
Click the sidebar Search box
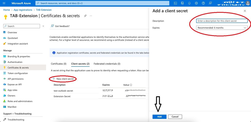click(22, 26)
